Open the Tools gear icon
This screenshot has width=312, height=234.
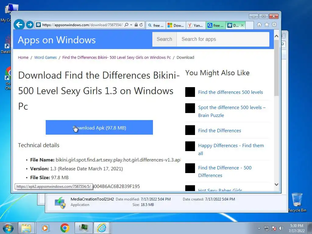tap(274, 24)
